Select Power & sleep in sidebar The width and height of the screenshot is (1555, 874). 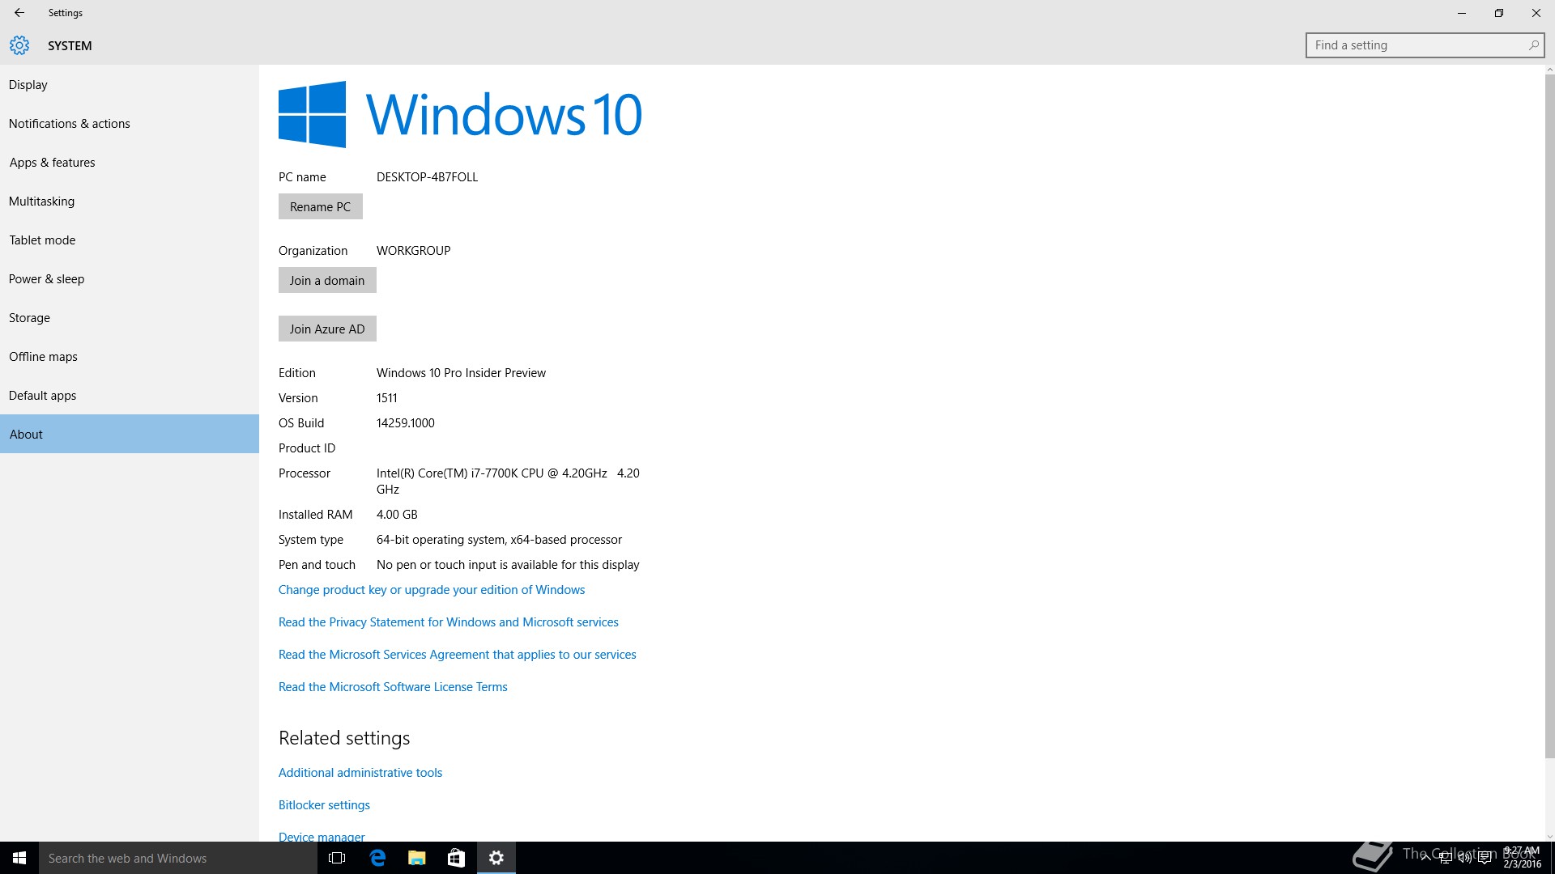coord(130,279)
